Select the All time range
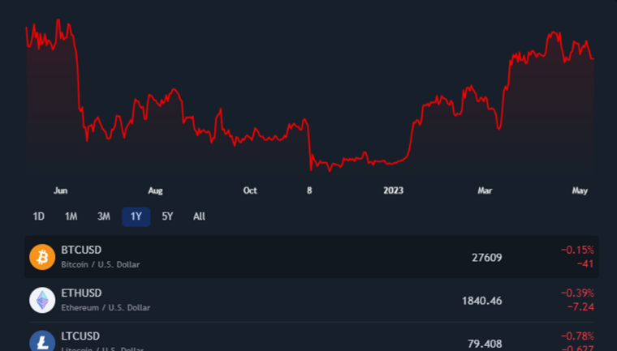This screenshot has width=617, height=351. (199, 216)
